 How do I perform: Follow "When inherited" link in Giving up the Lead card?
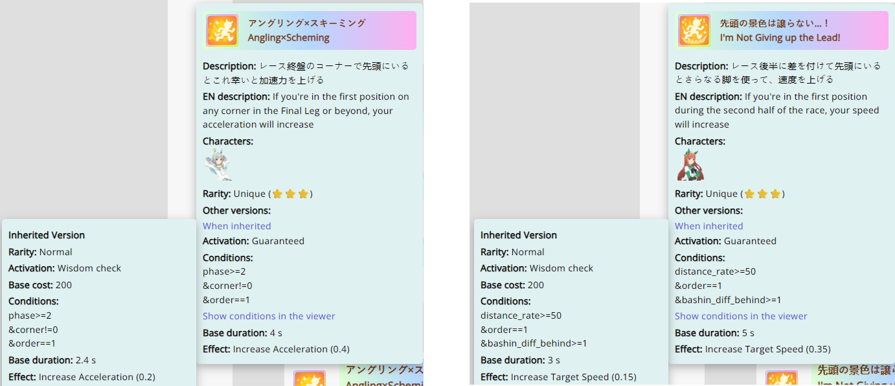tap(709, 226)
